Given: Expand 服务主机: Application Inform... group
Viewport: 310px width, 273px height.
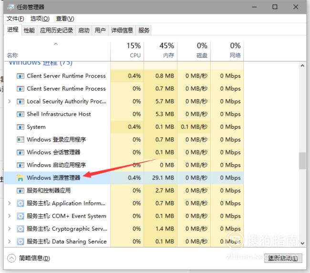Looking at the screenshot, I should coord(9,203).
